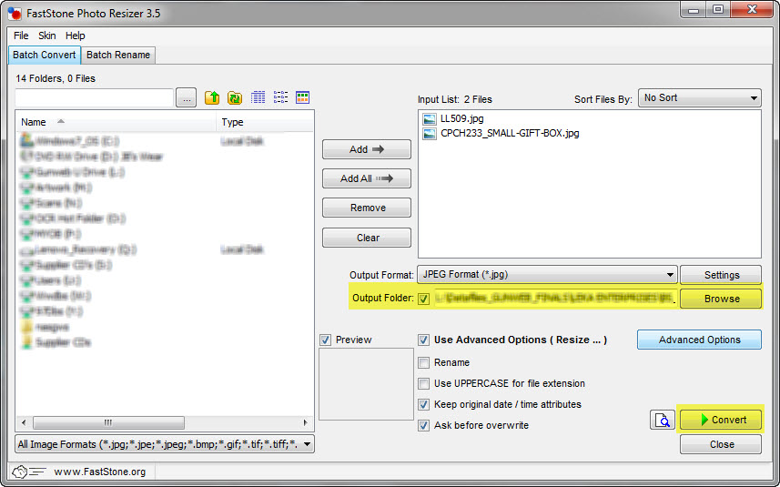This screenshot has width=780, height=487.
Task: Open the Sort Files By dropdown
Action: point(700,98)
